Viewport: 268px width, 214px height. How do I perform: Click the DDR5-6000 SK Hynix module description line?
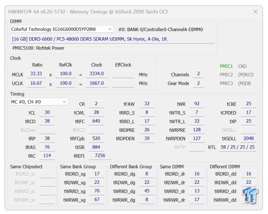112,39
